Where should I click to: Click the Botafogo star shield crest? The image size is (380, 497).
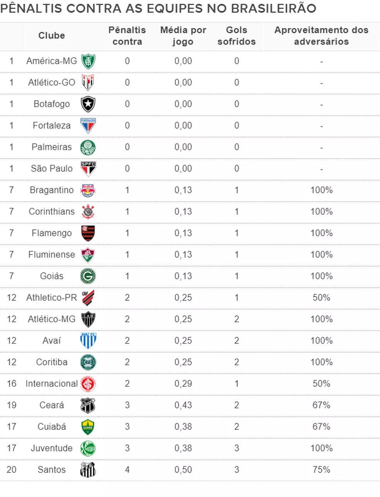click(88, 104)
